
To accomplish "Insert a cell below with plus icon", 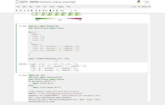I will (x=21, y=10).
